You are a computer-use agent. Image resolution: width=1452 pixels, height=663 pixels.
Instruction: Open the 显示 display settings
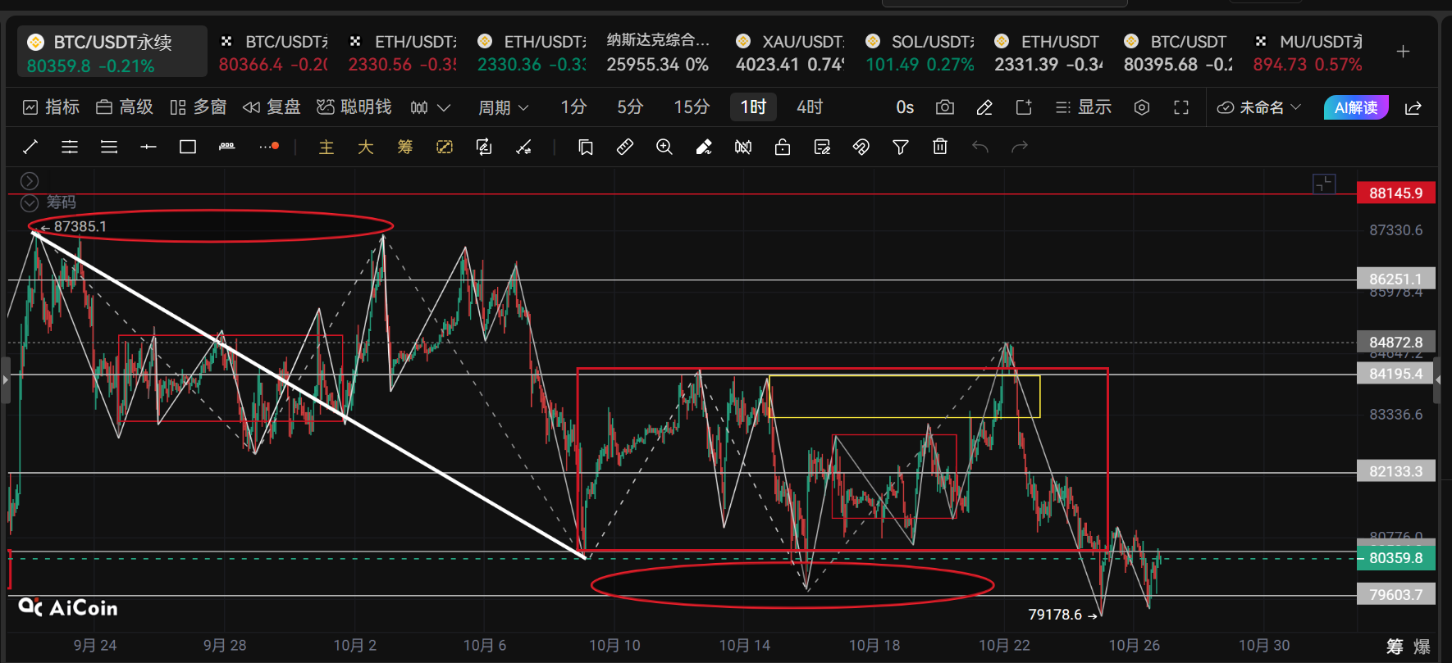[x=1084, y=107]
